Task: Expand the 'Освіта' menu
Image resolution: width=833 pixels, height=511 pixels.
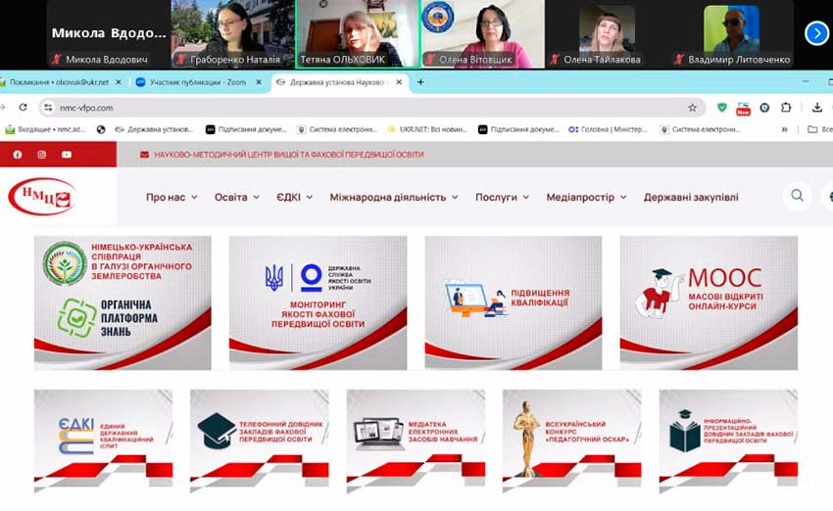Action: pyautogui.click(x=237, y=197)
